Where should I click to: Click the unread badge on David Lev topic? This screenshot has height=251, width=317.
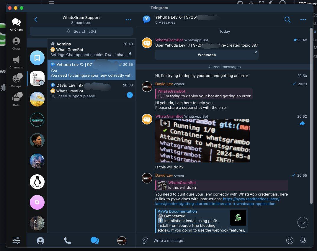pyautogui.click(x=130, y=95)
